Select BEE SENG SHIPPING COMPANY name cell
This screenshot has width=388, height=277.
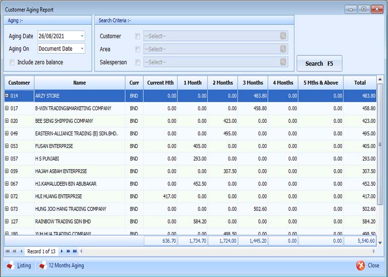point(80,121)
